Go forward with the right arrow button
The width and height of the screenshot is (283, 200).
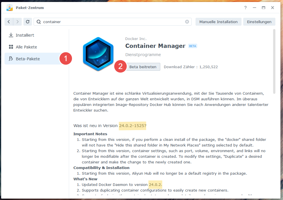(17, 22)
